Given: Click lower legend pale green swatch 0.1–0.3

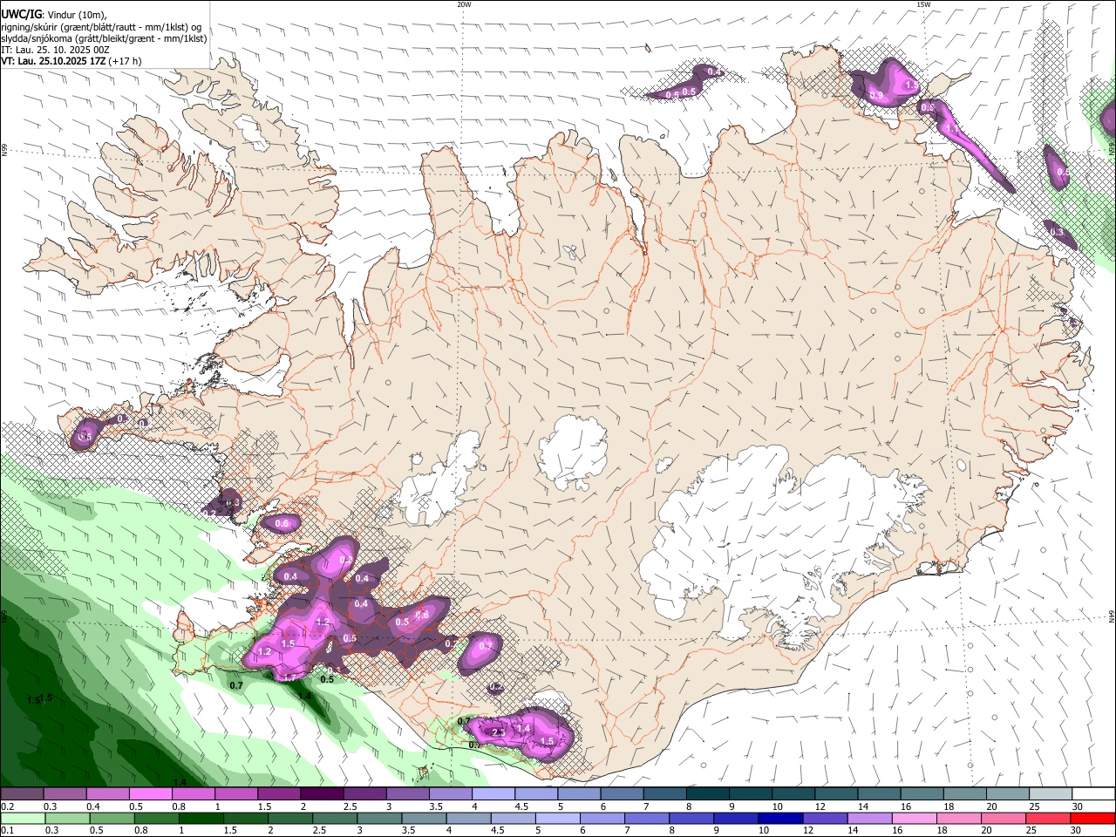Looking at the screenshot, I should tap(22, 819).
